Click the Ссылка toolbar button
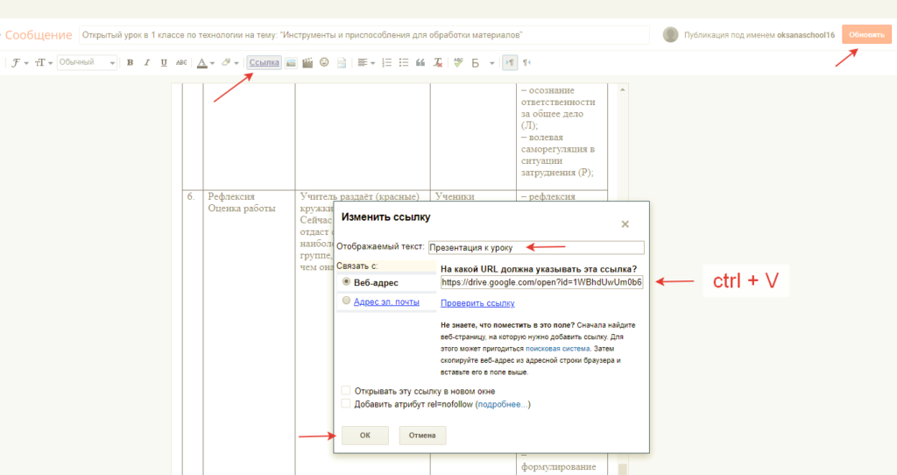897x475 pixels. coord(265,62)
